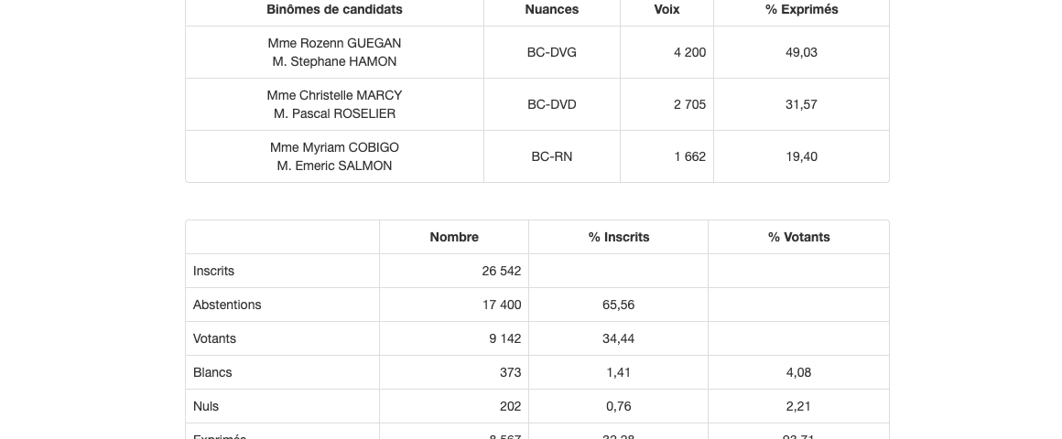Screen dimensions: 1062x439
Task: Click the 'Inscrits' row label
Action: click(x=213, y=271)
